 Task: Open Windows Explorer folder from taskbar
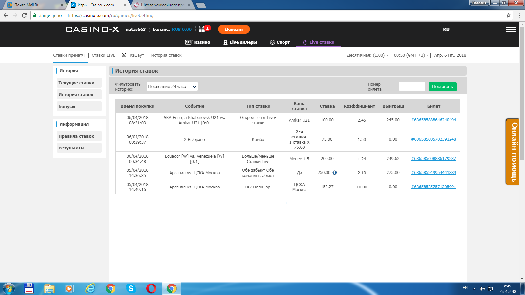point(50,288)
